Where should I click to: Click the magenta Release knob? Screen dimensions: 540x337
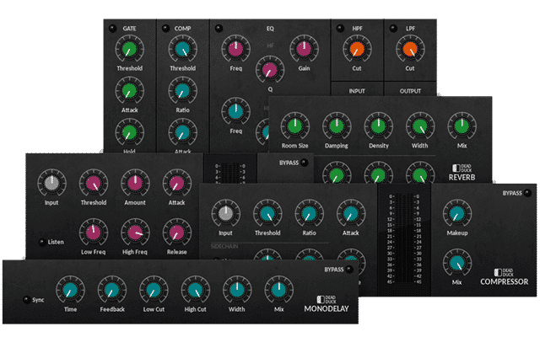click(x=176, y=233)
